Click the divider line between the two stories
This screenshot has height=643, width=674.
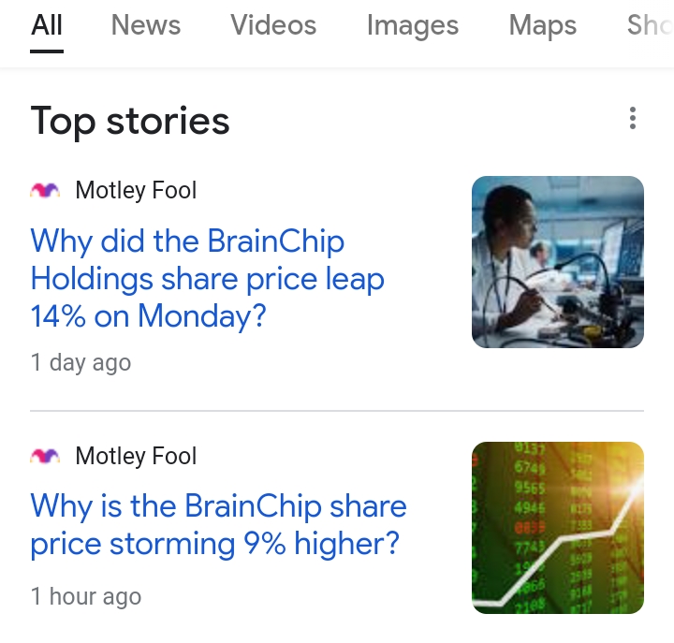337,411
